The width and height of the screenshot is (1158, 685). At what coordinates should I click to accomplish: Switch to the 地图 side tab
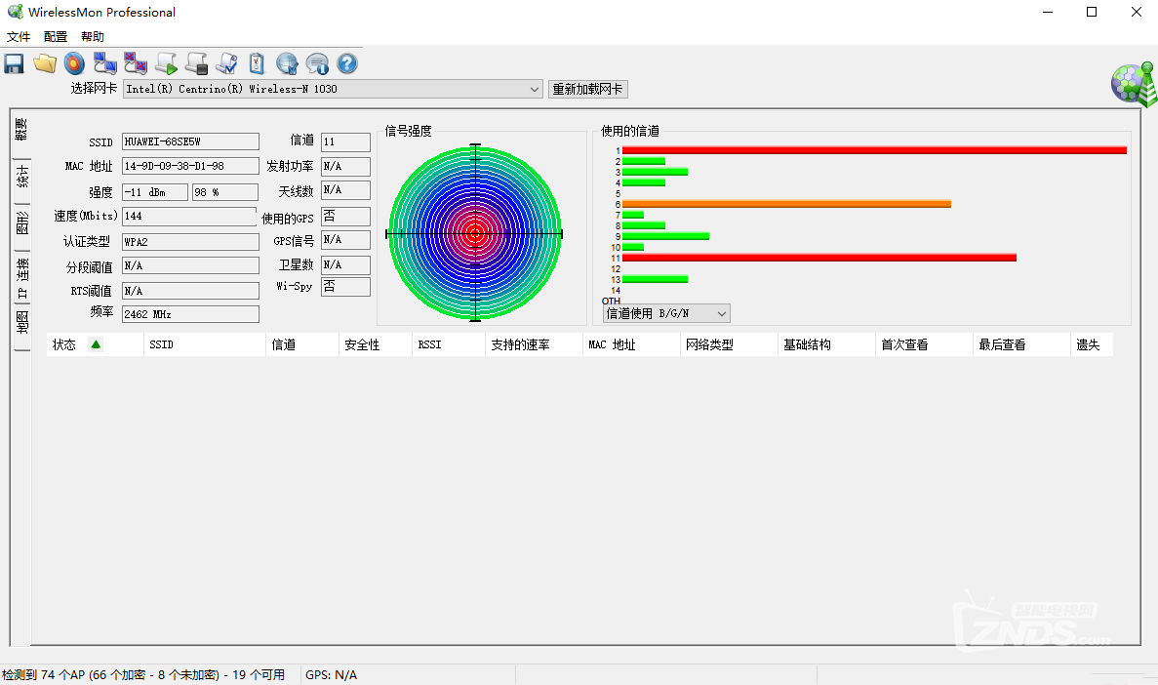(x=22, y=324)
